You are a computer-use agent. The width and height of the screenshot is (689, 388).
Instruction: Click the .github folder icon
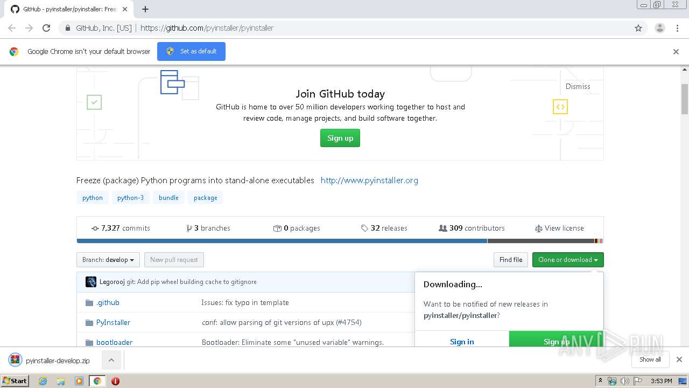[89, 303]
